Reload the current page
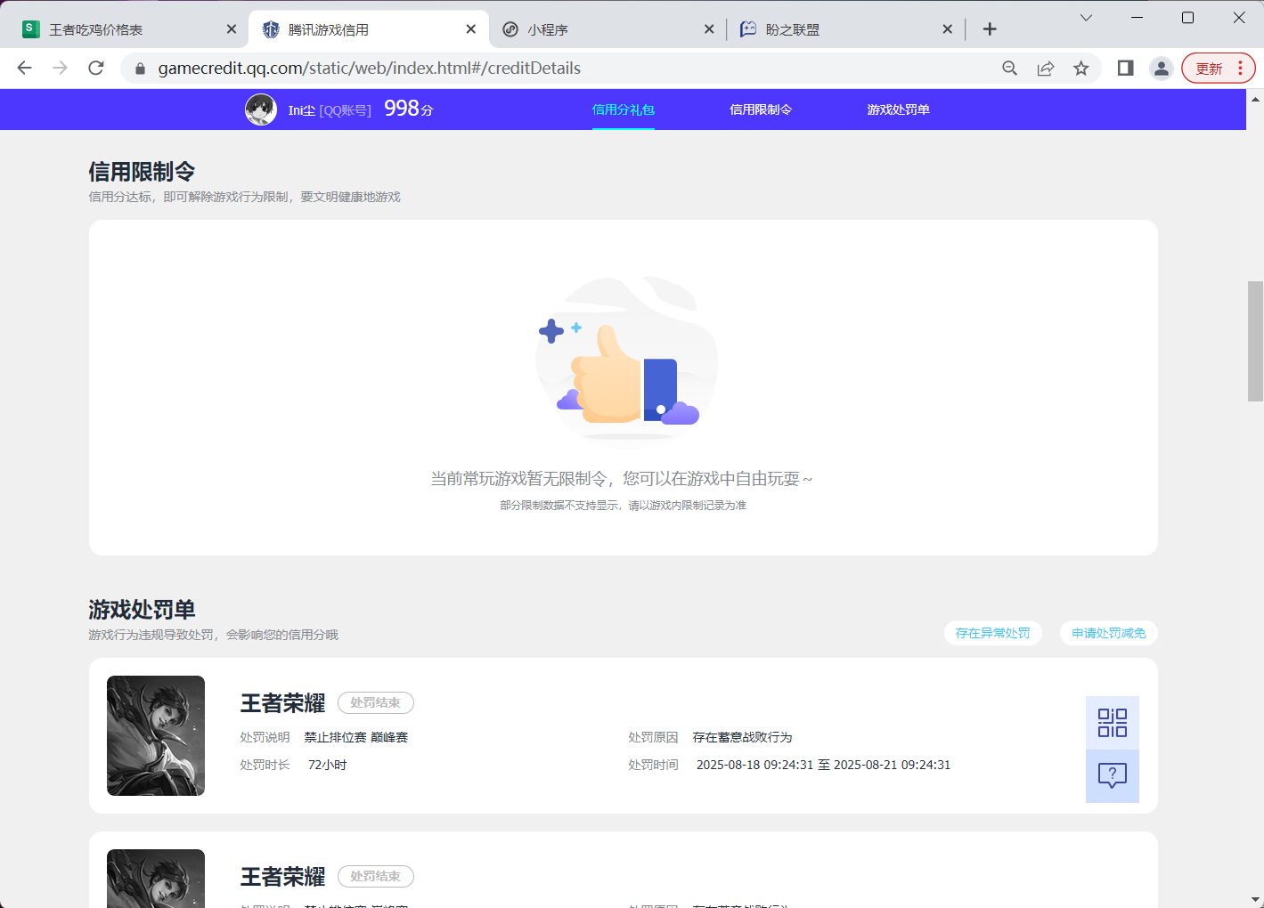The height and width of the screenshot is (908, 1264). click(96, 68)
